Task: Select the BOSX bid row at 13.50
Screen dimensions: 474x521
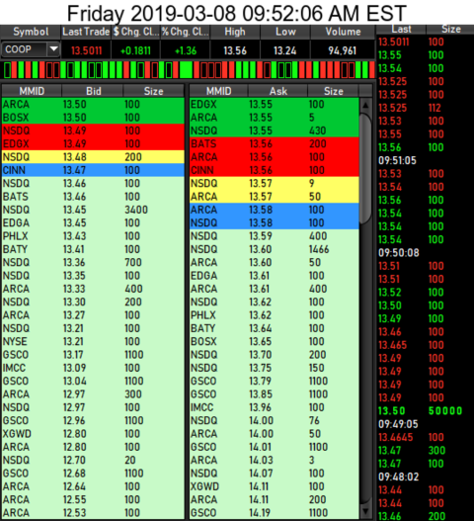Action: 93,118
